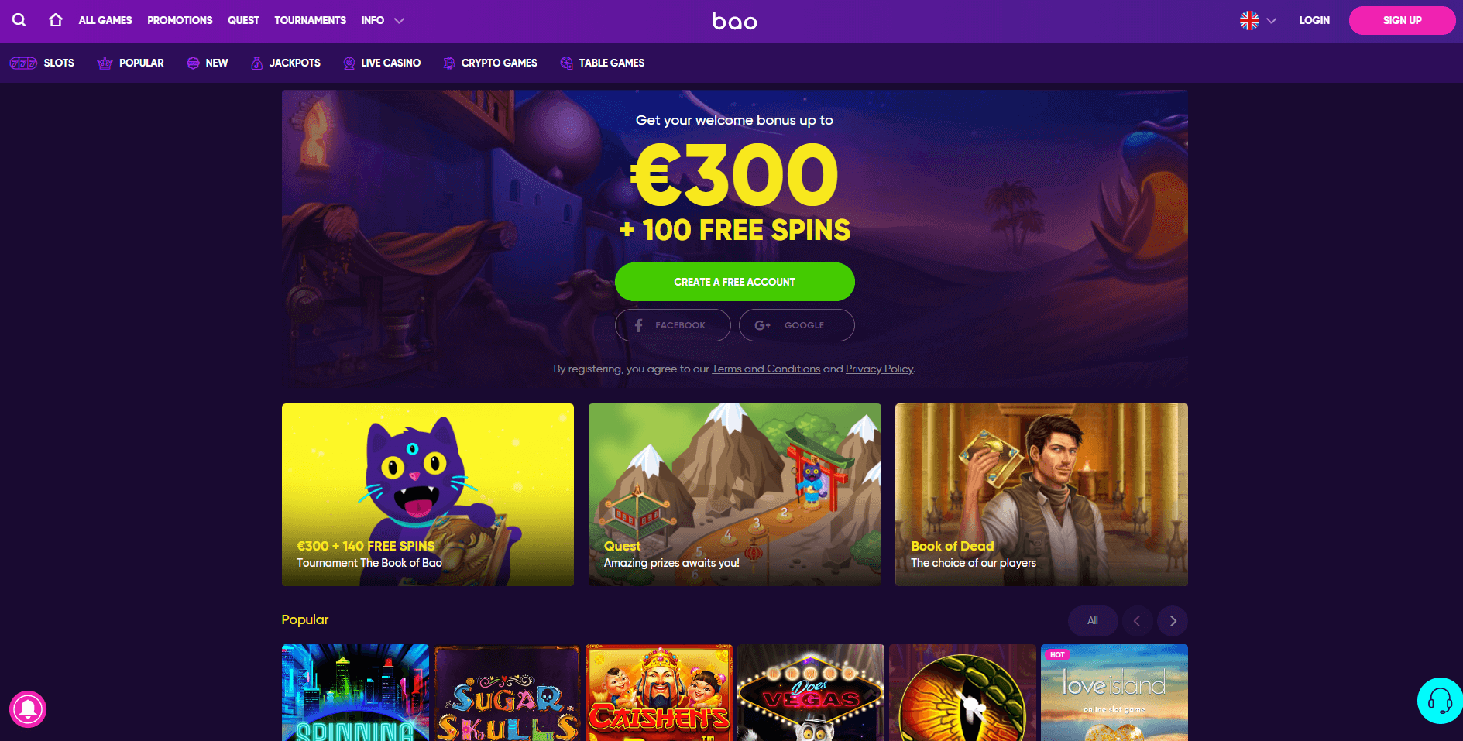Click Create a Free Account button
Screen dimensions: 1463x741
click(x=734, y=282)
